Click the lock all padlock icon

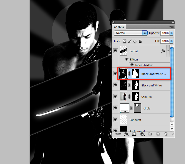pos(140,41)
